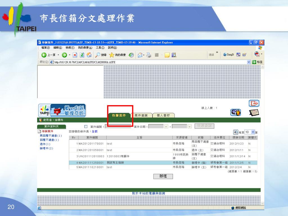The image size is (288, 216).
Task: Click the single-complaint system logo
Action: 62,111
